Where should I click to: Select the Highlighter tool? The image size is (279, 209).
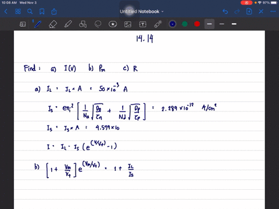click(x=68, y=24)
